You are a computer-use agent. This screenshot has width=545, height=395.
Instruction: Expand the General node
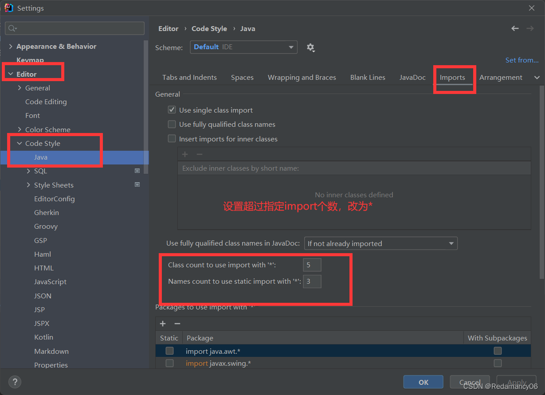[x=20, y=88]
